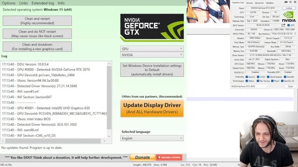Click log line "Vbios: Intel Video BIOS"
The width and height of the screenshot is (298, 167).
pos(27,119)
